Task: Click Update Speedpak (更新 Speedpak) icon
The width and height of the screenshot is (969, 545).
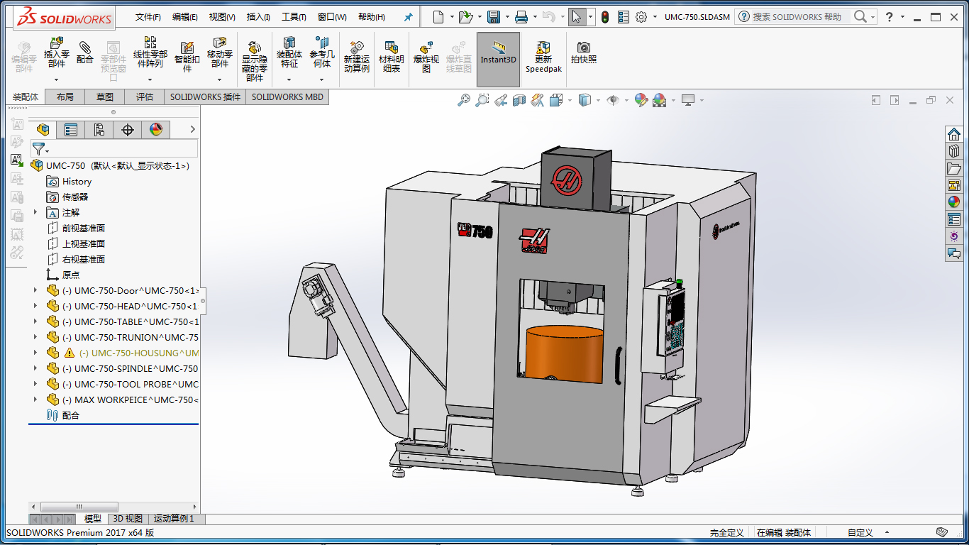Action: [x=543, y=57]
